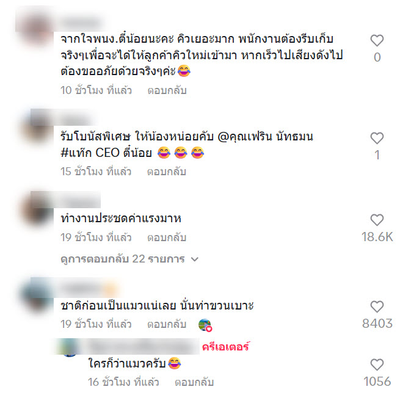Open the #แท๊ก hashtag link
This screenshot has height=395, width=411.
(x=76, y=153)
